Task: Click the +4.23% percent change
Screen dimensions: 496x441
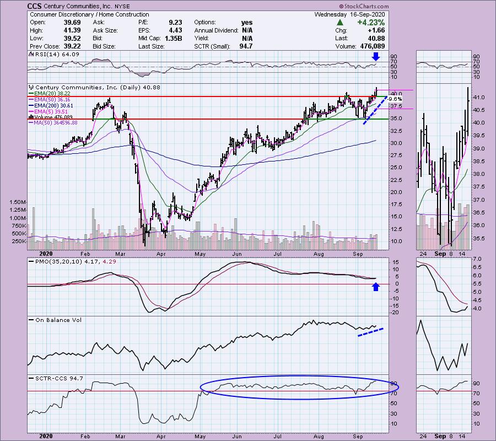Action: 371,23
